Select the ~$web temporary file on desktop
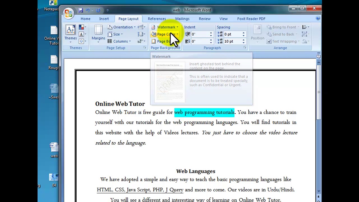 click(54, 91)
